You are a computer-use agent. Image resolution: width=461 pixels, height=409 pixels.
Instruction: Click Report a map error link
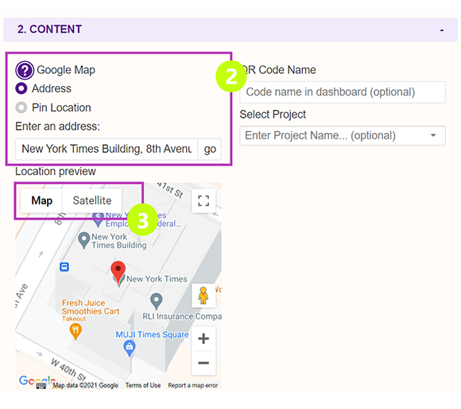193,385
